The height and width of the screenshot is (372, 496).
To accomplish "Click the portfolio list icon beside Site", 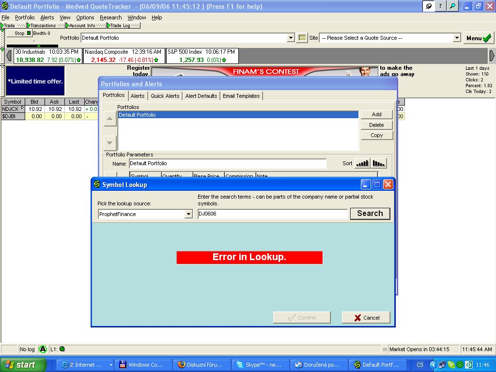I will click(x=302, y=38).
